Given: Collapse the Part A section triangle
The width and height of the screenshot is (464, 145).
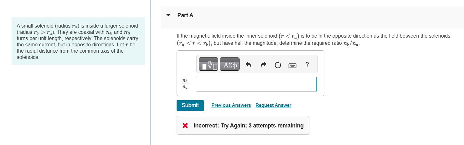Looking at the screenshot, I should point(169,15).
